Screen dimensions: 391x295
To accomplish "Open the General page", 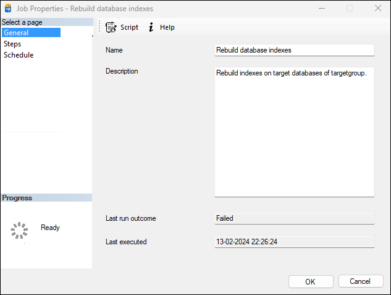I will coord(16,33).
